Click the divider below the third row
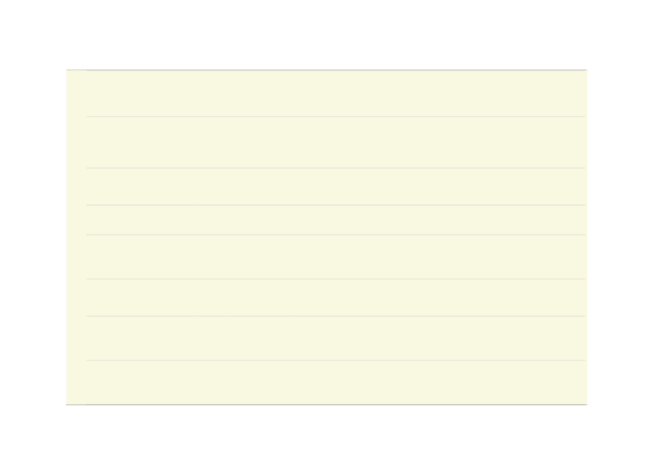Image resolution: width=658 pixels, height=466 pixels. coord(335,205)
